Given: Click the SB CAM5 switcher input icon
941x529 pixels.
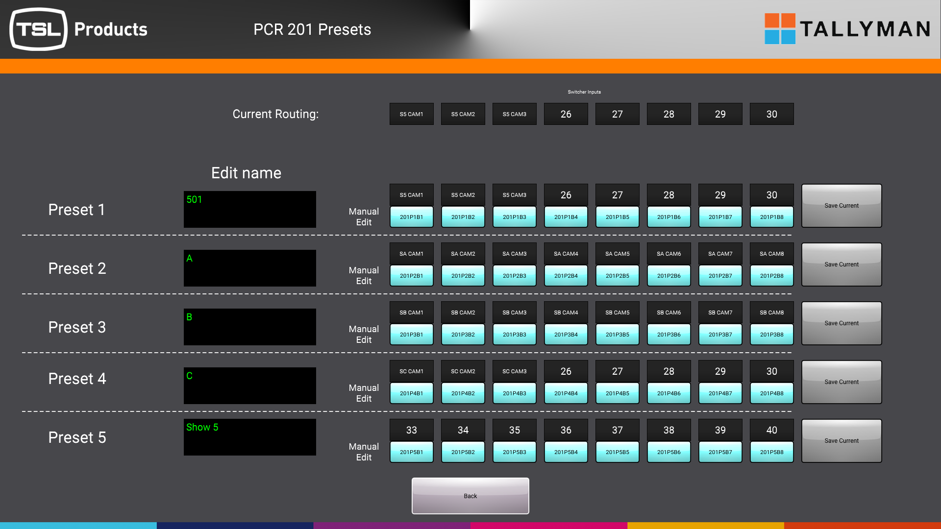Looking at the screenshot, I should 617,313.
